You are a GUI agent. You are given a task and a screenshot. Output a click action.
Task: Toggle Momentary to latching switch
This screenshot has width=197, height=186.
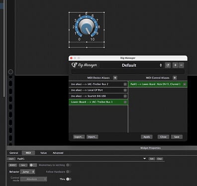69,165
